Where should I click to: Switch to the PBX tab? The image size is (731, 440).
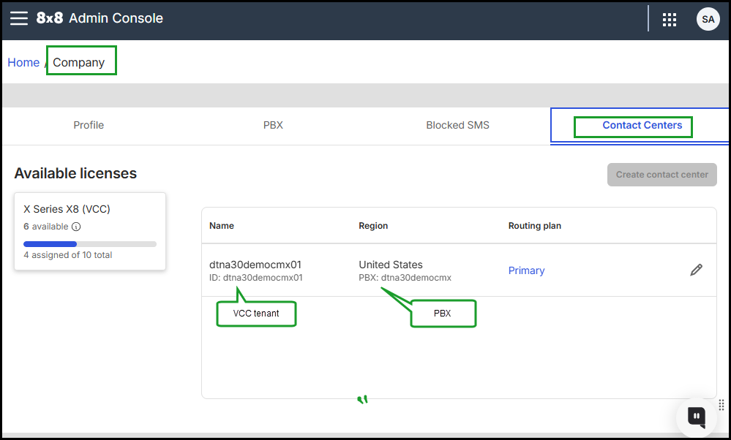[273, 125]
